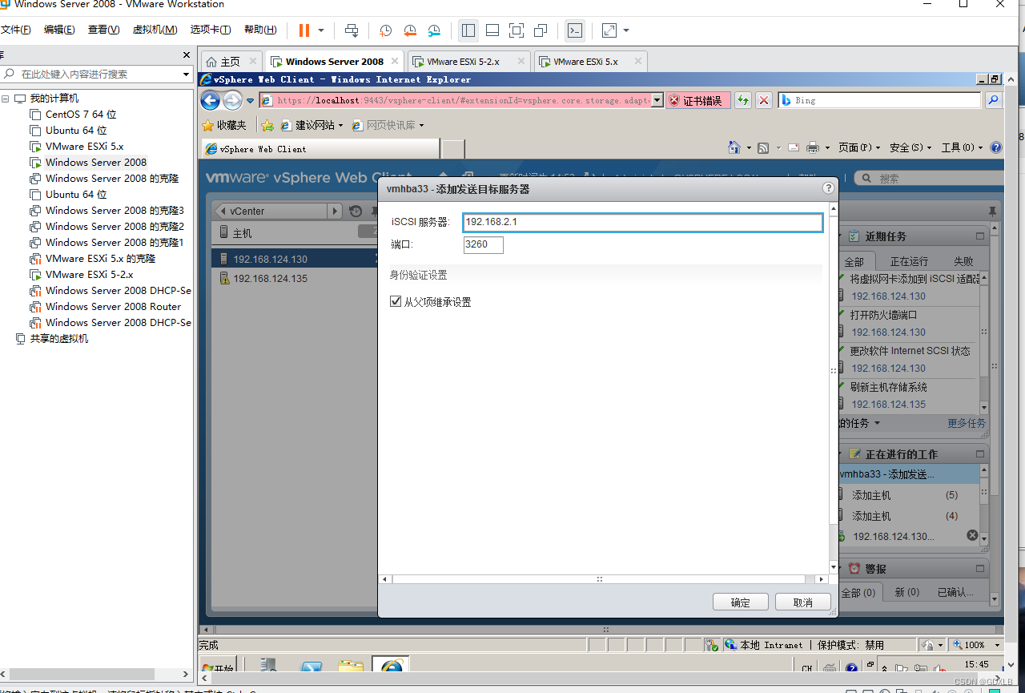
Task: Switch to Unity mode icon
Action: [x=541, y=30]
